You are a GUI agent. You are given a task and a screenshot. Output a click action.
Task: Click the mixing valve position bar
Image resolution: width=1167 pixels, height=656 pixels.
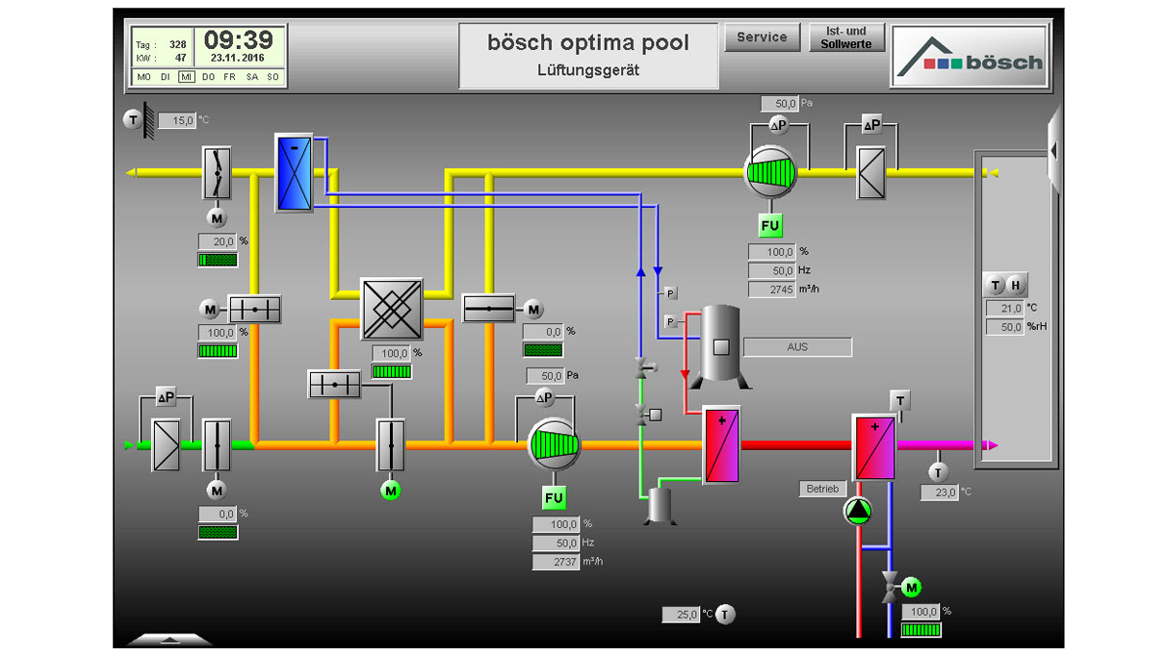click(x=921, y=630)
